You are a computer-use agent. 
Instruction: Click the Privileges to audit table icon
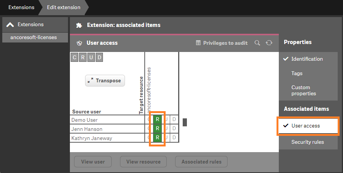pyautogui.click(x=198, y=43)
